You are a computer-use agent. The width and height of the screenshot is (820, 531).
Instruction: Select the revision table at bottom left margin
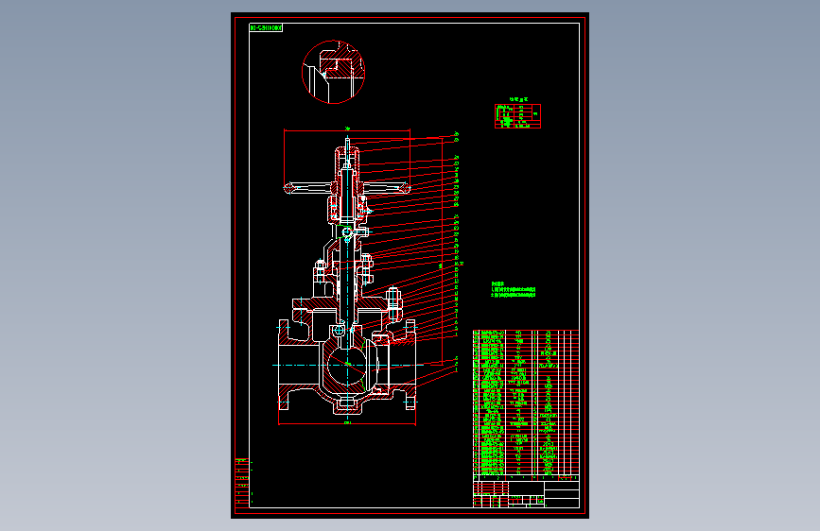click(x=242, y=483)
